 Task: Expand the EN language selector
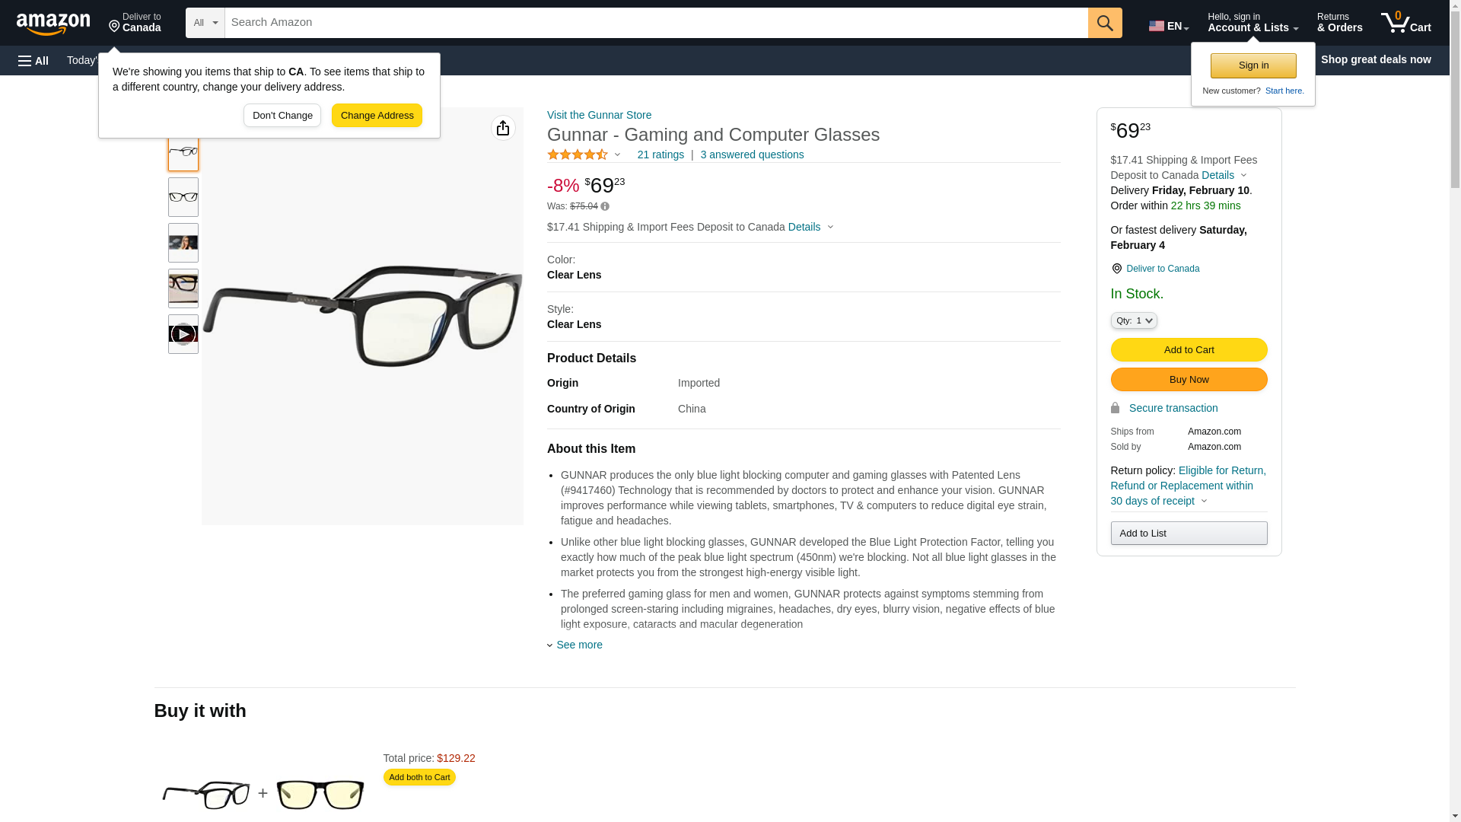[1168, 26]
